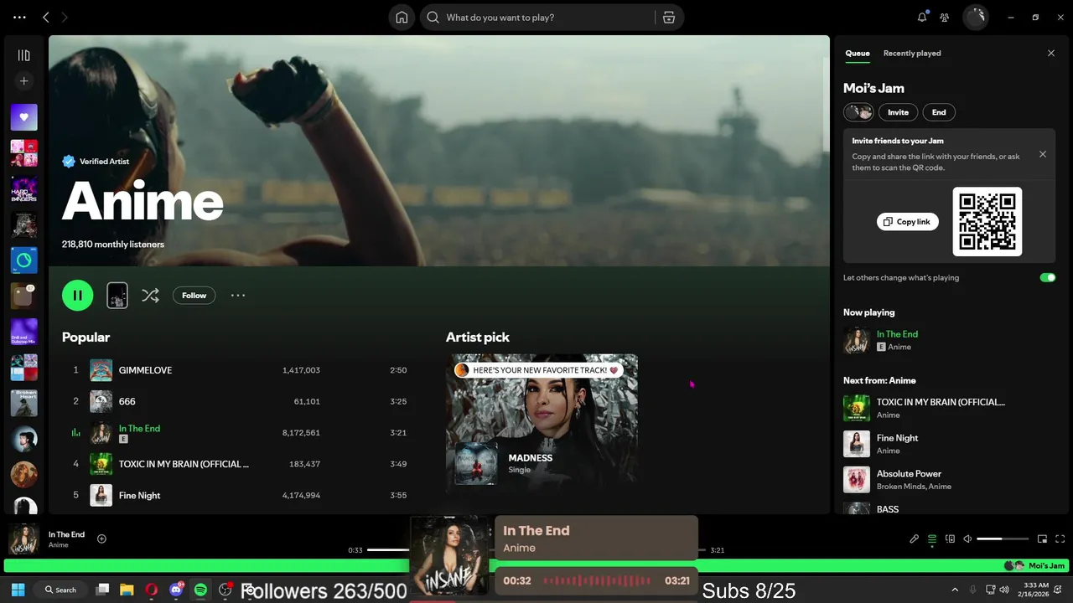Screen dimensions: 1073x603
Task: Open Jam participants avatars
Action: pyautogui.click(x=858, y=112)
